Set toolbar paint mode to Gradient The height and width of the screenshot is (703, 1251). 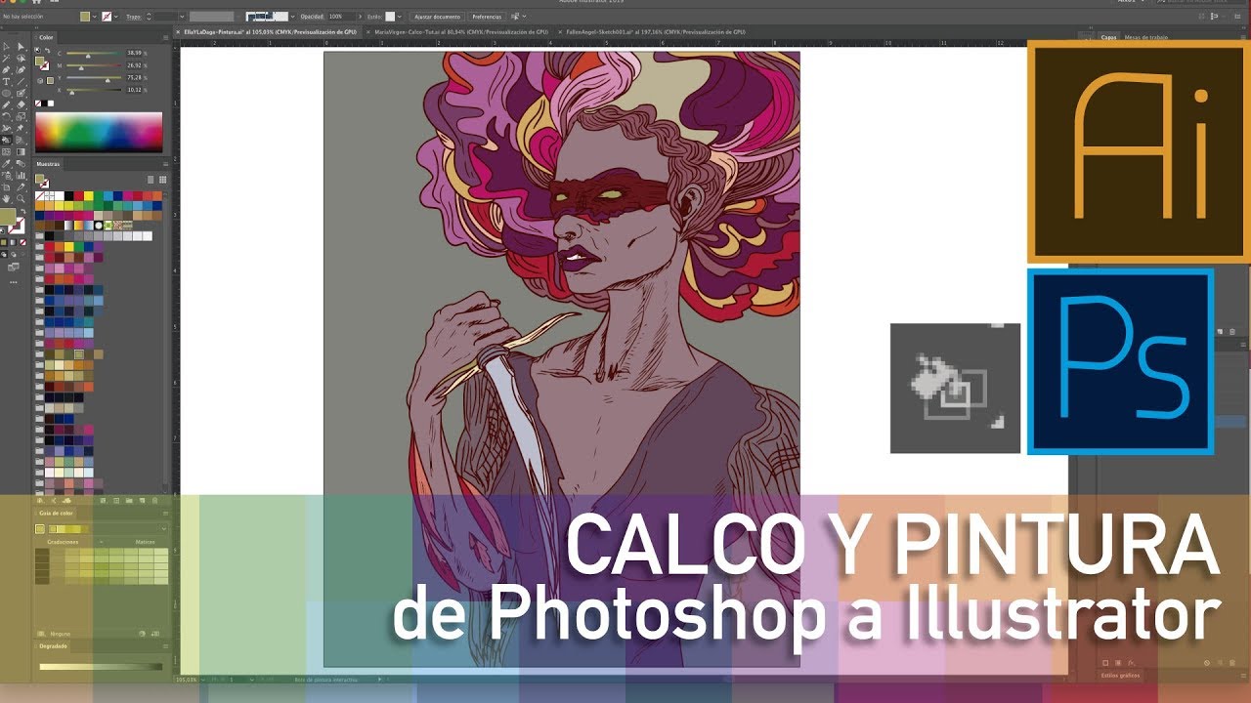(x=13, y=241)
